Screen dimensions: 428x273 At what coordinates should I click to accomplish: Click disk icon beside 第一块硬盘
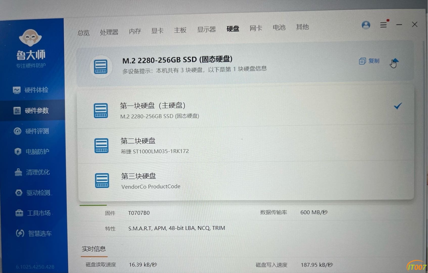101,111
